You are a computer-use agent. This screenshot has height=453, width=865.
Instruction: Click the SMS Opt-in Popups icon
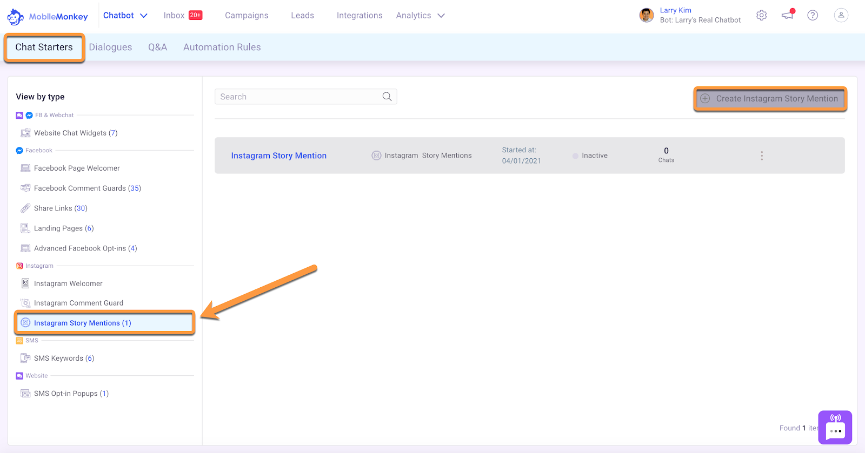25,393
